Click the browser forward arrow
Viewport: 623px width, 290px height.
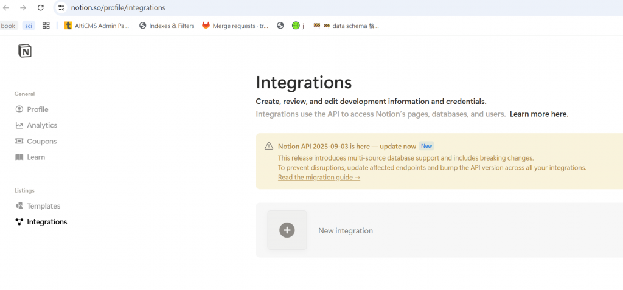[23, 7]
